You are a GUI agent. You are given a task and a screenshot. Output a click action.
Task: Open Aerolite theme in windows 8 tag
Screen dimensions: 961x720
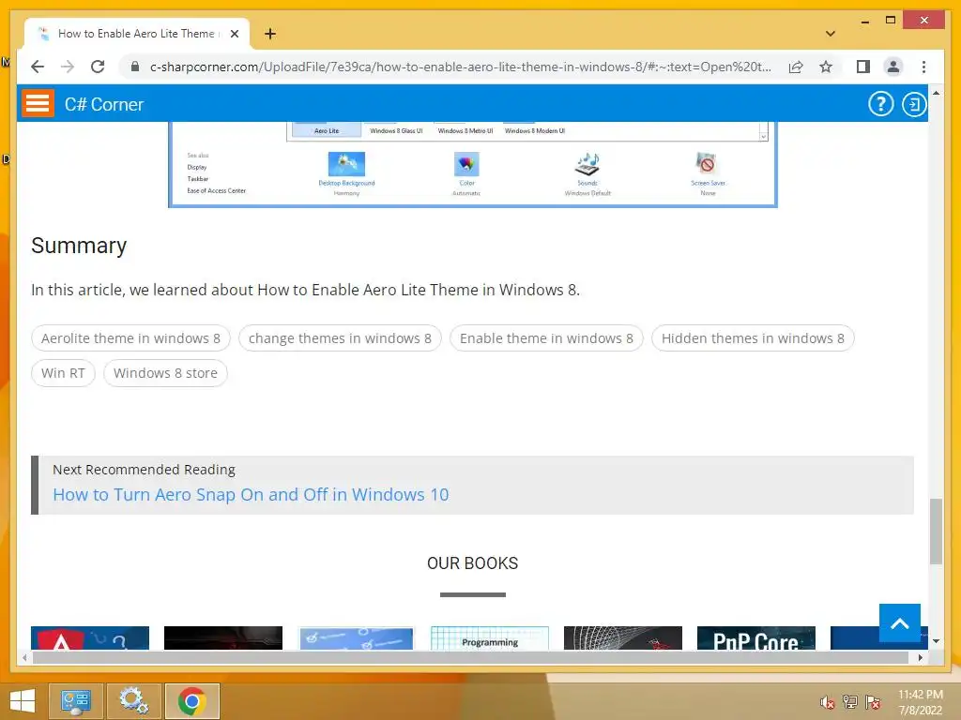[x=130, y=337]
